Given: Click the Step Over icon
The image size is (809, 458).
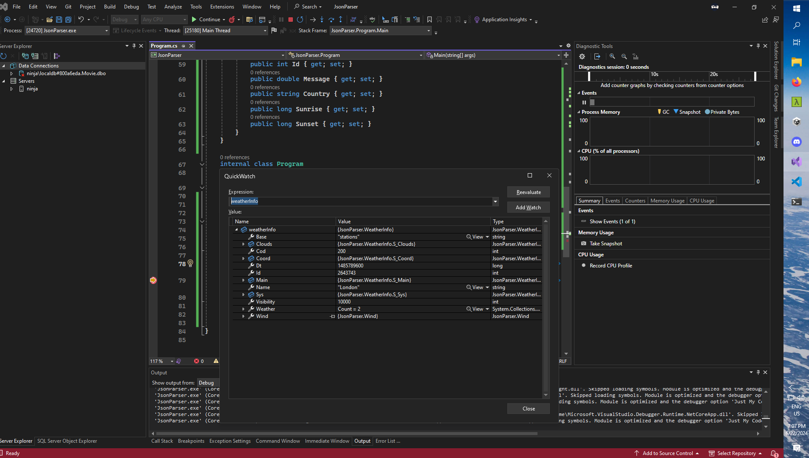Looking at the screenshot, I should 331,20.
